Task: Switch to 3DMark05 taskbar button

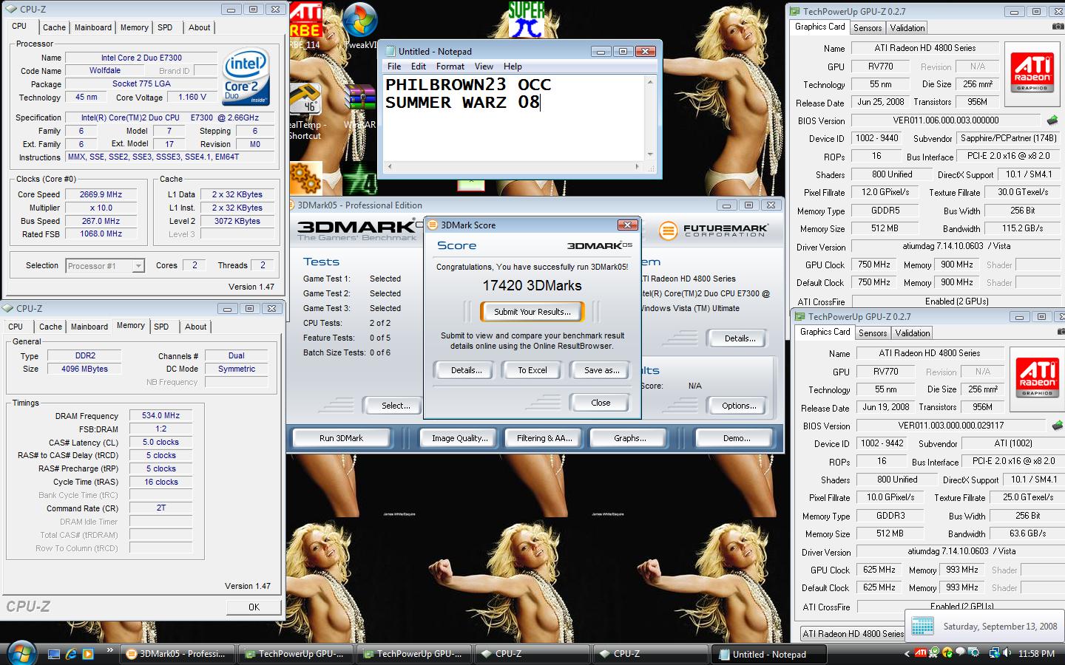Action: [x=177, y=654]
